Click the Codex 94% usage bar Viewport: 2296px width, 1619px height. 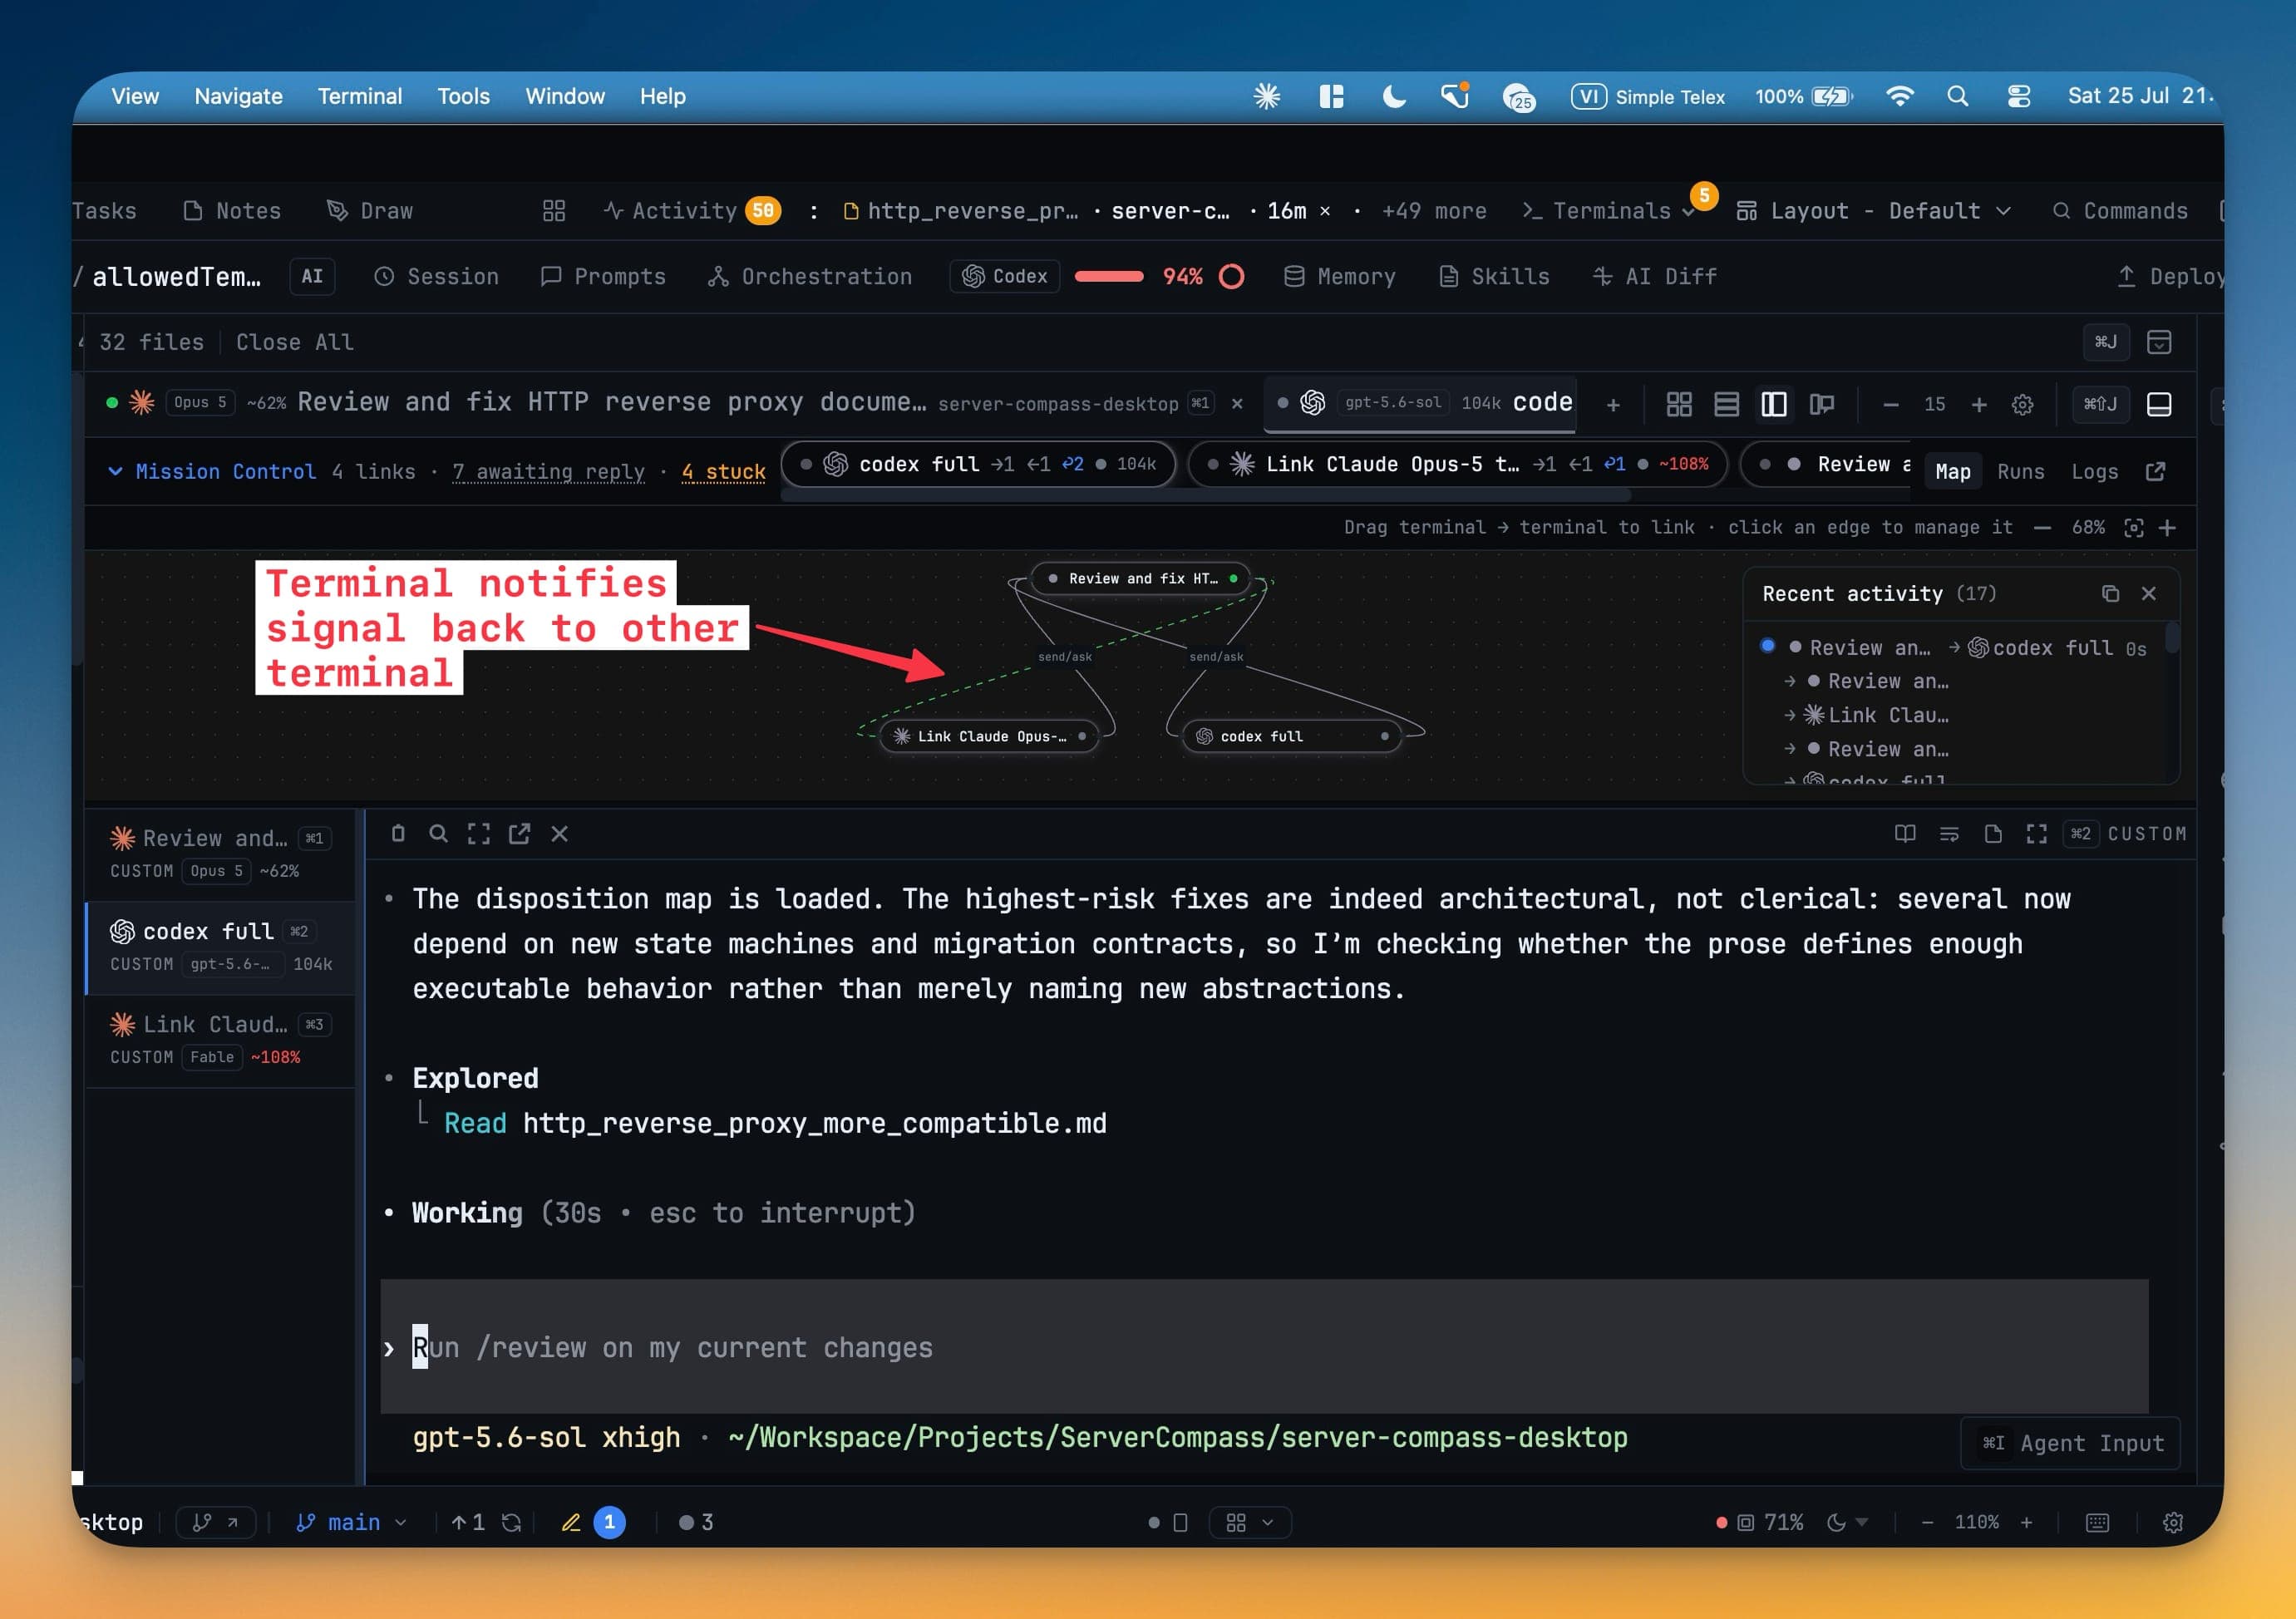(x=1109, y=276)
